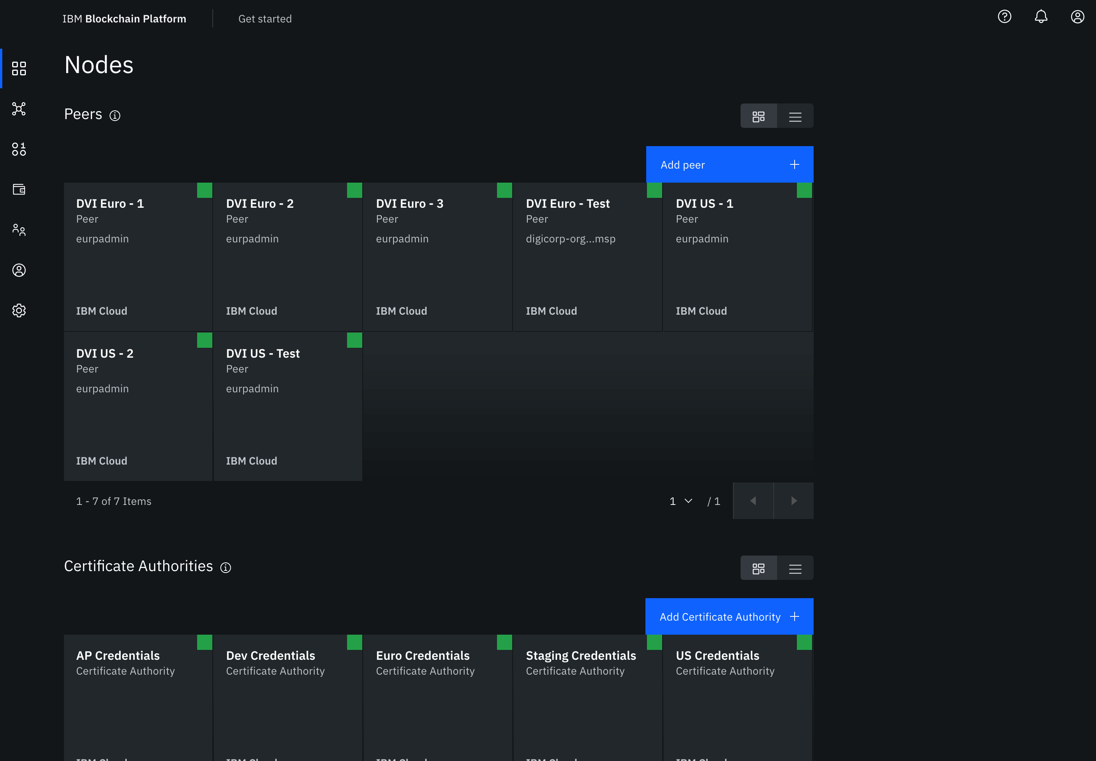Click the green status indicator on AP Credentials

(205, 642)
